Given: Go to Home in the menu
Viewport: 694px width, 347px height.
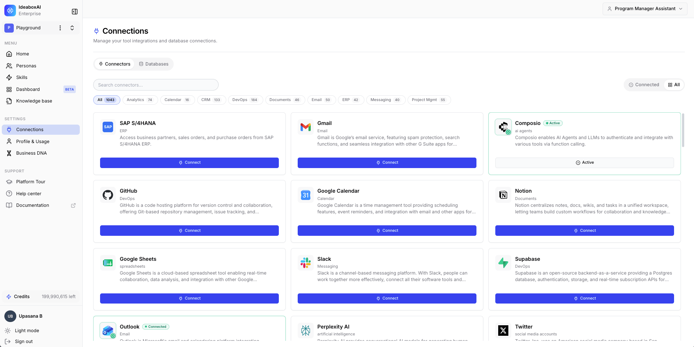Looking at the screenshot, I should [x=41, y=54].
